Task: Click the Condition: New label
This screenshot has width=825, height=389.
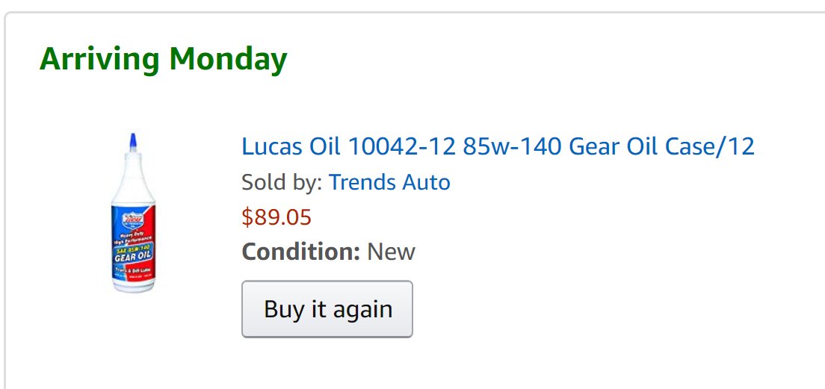Action: coord(328,252)
